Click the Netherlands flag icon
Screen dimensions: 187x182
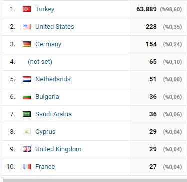click(x=27, y=79)
